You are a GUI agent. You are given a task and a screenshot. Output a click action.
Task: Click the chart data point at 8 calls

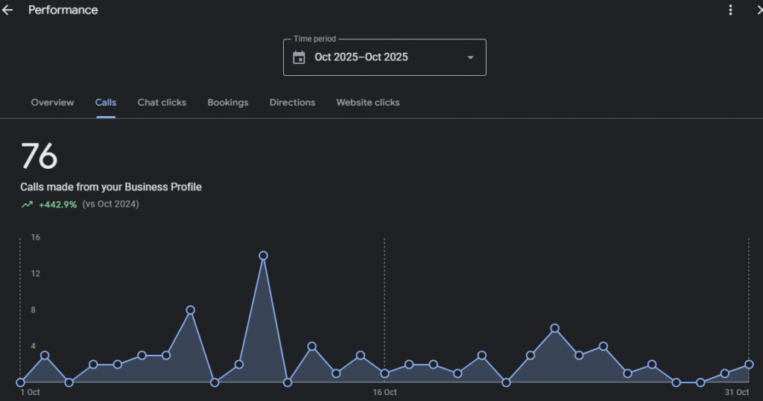pos(191,309)
